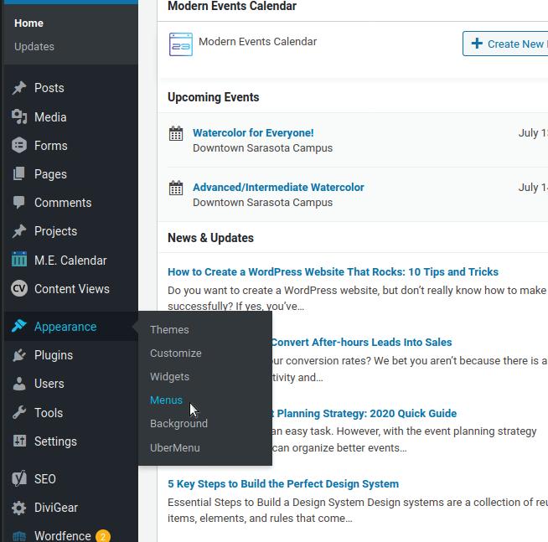Open Customize in the Appearance submenu

click(176, 353)
